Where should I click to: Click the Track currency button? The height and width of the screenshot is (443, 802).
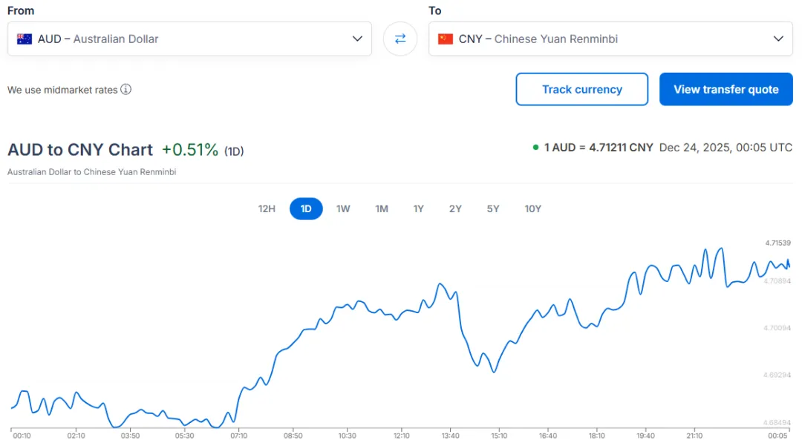[582, 89]
